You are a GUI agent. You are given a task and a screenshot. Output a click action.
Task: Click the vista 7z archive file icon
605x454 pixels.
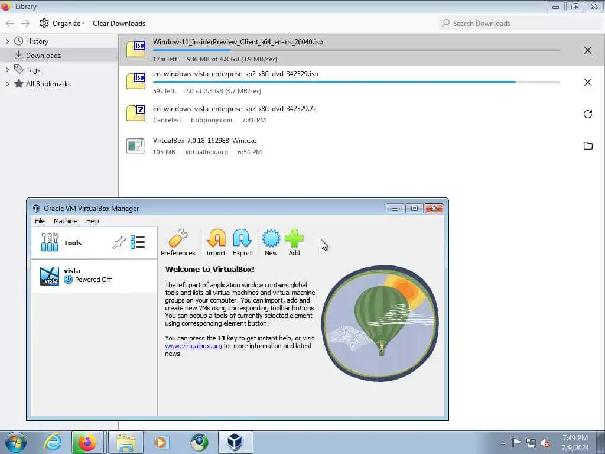[136, 113]
